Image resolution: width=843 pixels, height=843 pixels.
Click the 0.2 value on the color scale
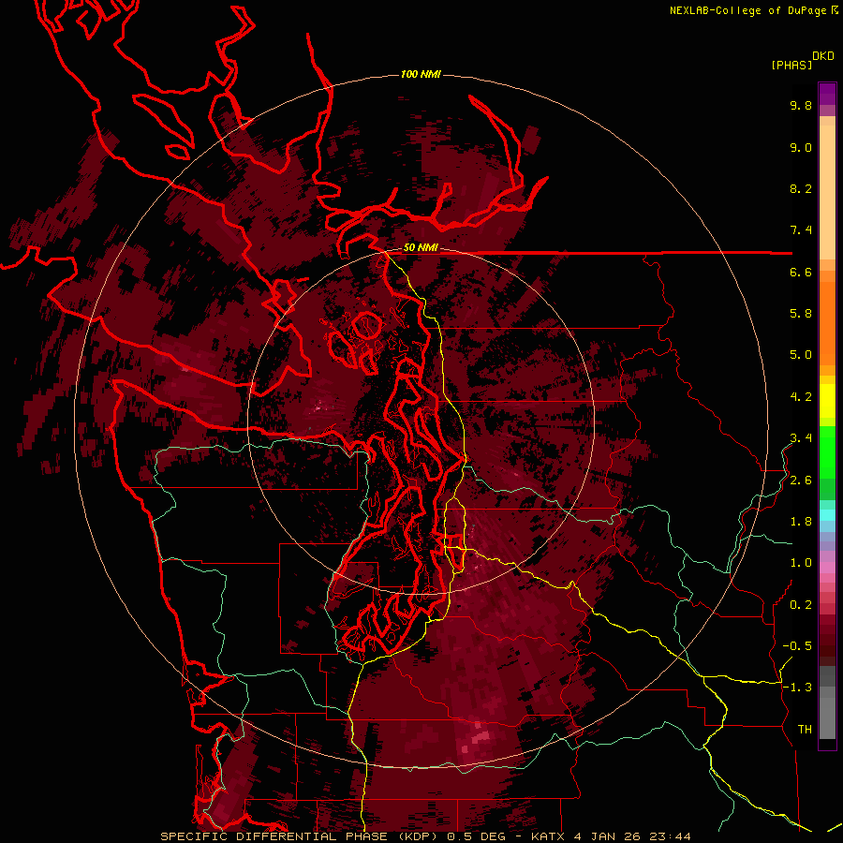coord(801,605)
